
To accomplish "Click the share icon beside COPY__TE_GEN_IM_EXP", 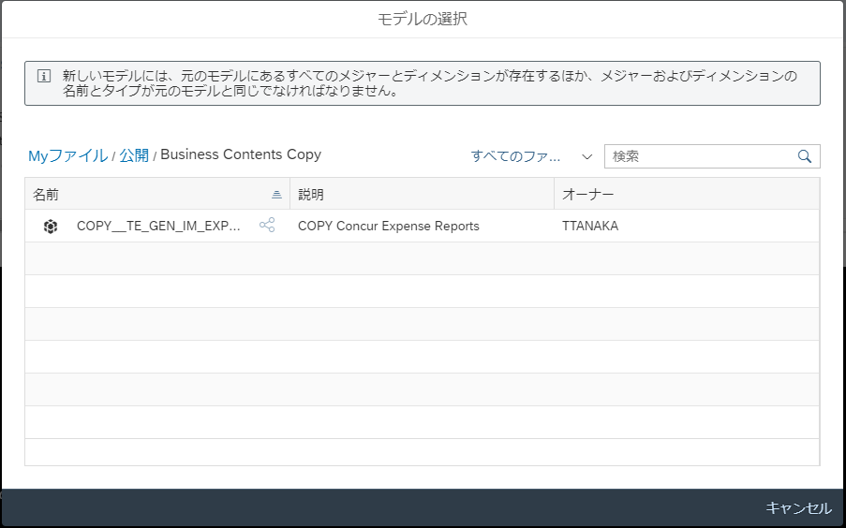I will [267, 226].
